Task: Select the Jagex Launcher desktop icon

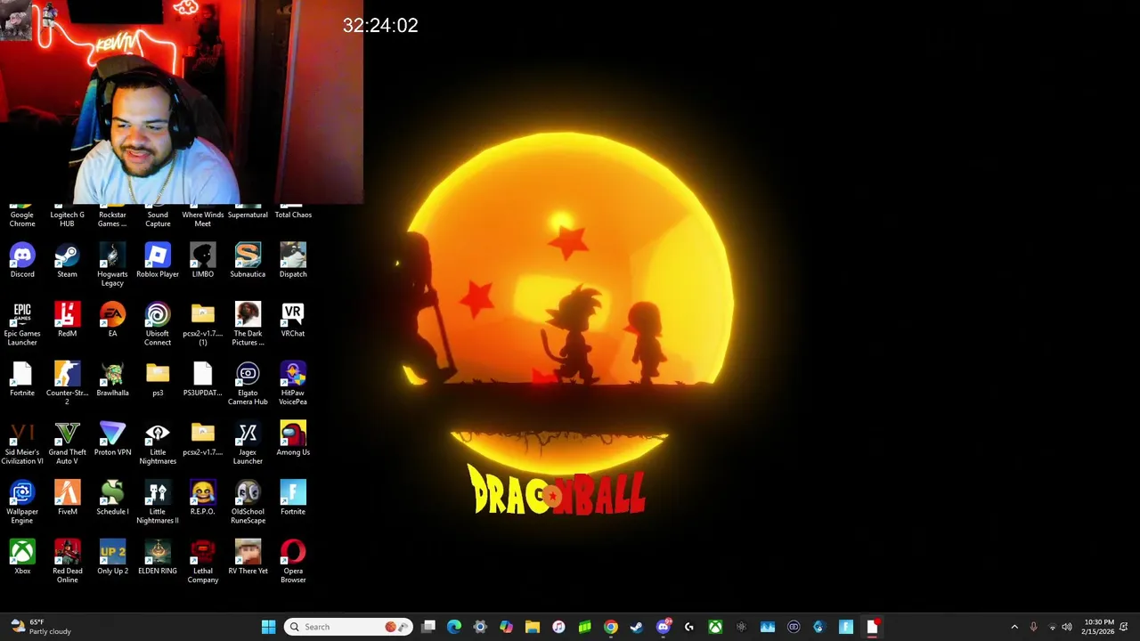Action: (248, 443)
